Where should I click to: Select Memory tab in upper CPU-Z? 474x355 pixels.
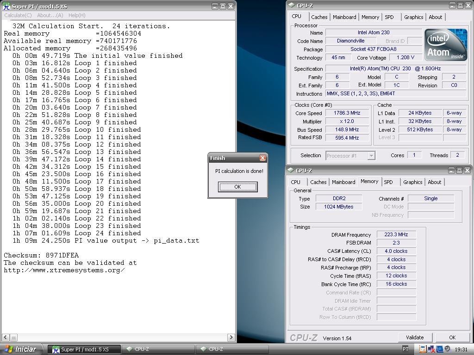(x=370, y=17)
